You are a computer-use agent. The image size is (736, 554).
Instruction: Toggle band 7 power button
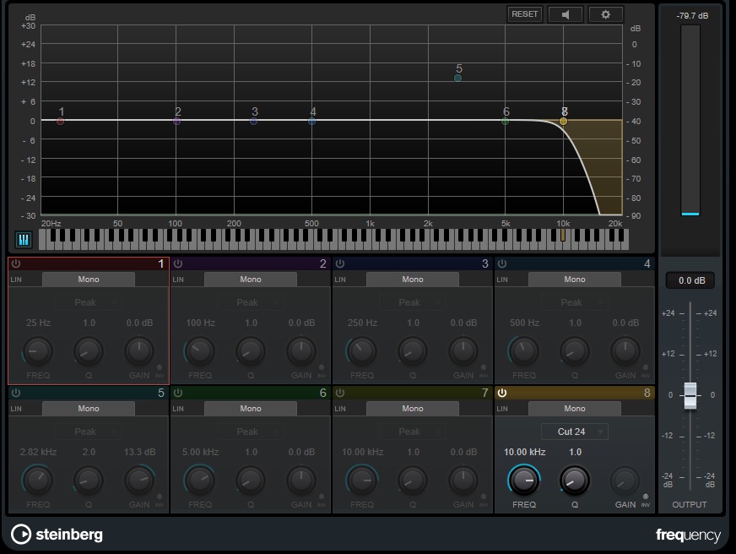coord(340,393)
